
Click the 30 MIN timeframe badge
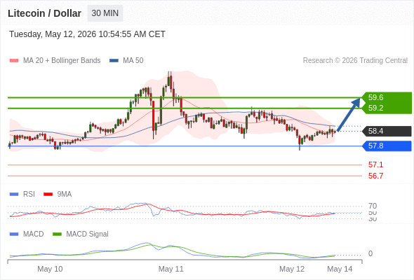pos(105,13)
